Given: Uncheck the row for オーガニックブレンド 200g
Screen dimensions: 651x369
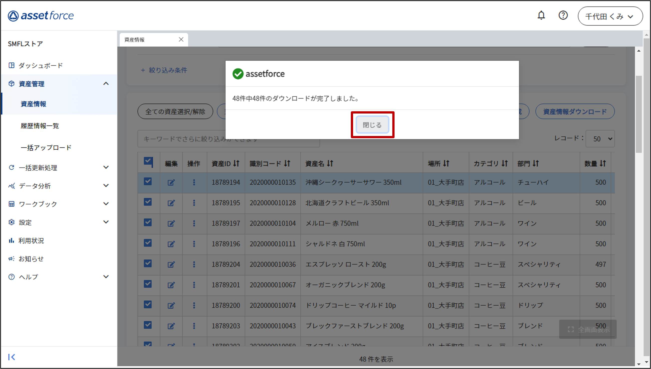Looking at the screenshot, I should tap(148, 284).
